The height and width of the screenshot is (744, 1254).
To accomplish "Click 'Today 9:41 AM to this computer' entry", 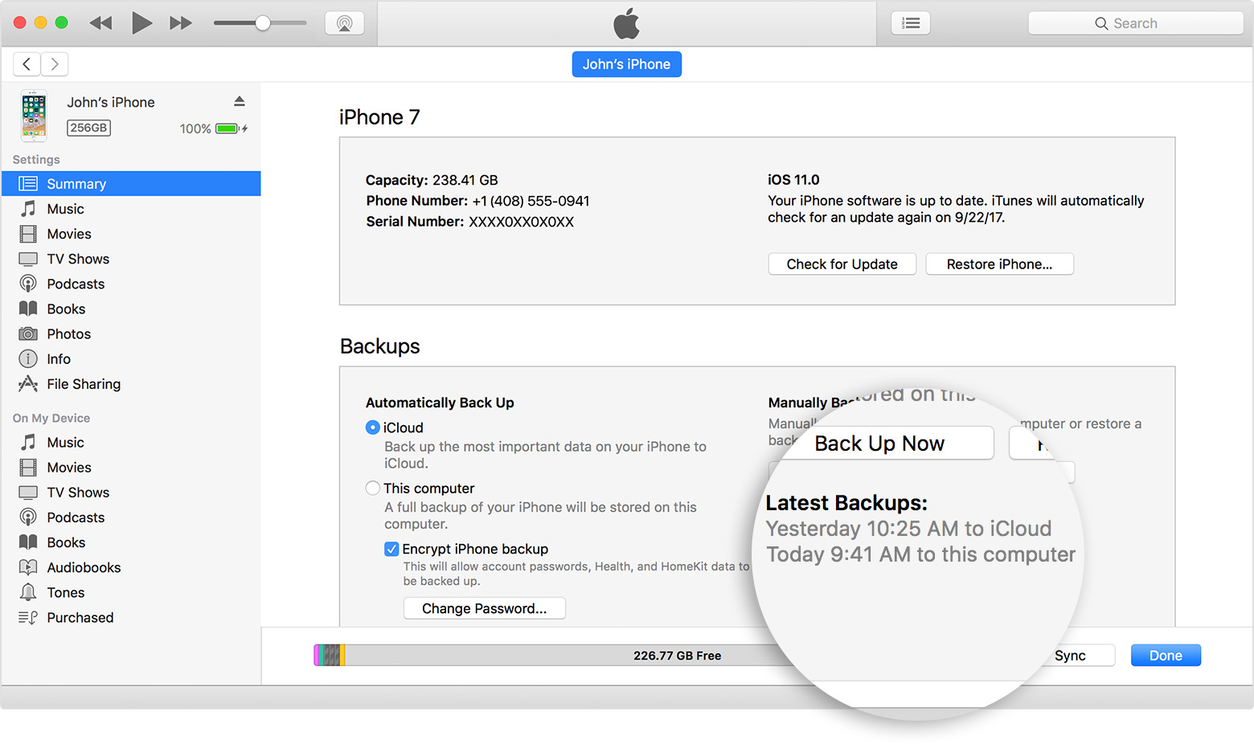I will point(920,554).
